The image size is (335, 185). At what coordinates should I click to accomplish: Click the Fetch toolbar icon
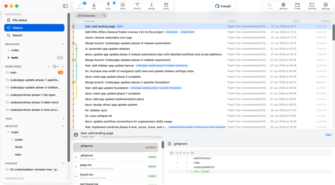coord(122,6)
